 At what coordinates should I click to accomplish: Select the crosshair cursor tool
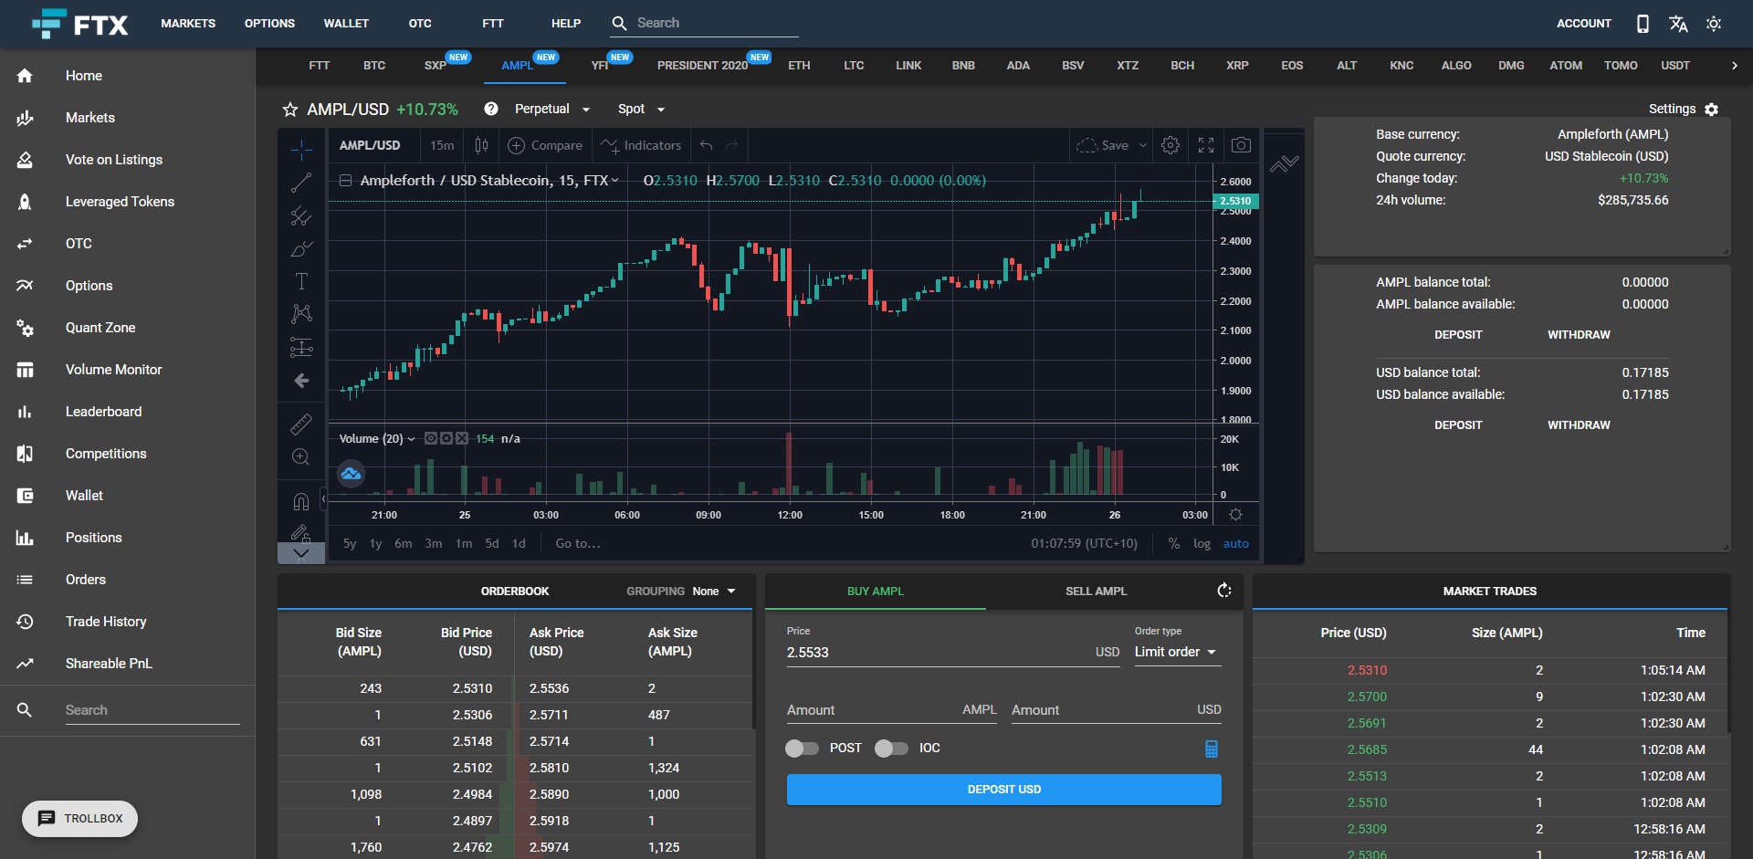pos(301,149)
